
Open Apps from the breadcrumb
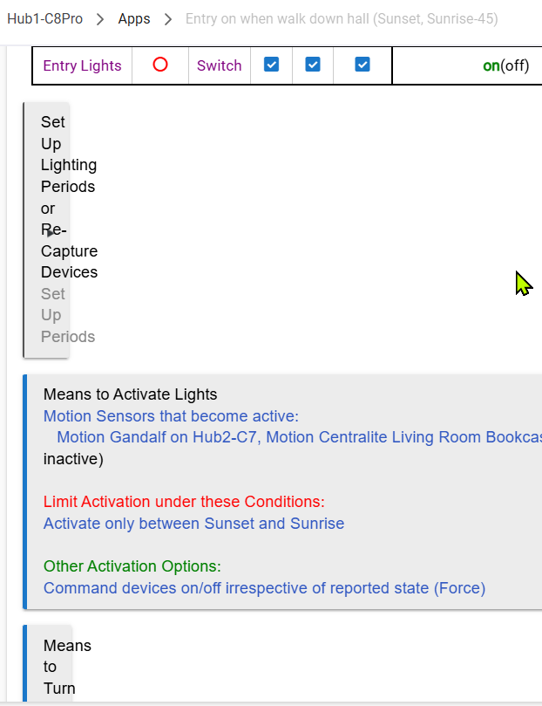tap(134, 19)
